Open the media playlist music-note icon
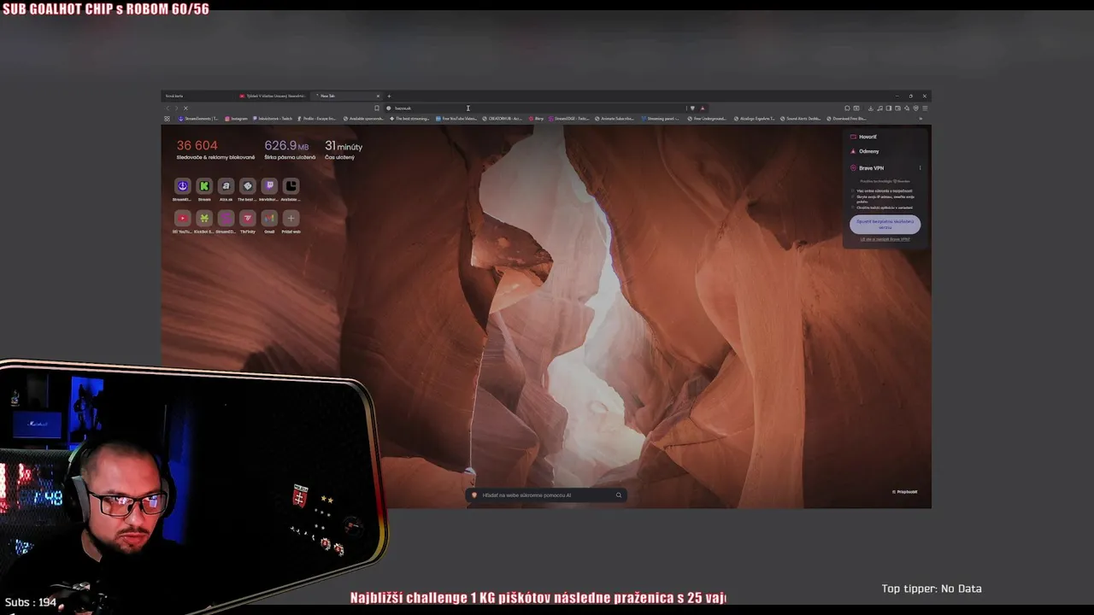1094x615 pixels. 879,108
